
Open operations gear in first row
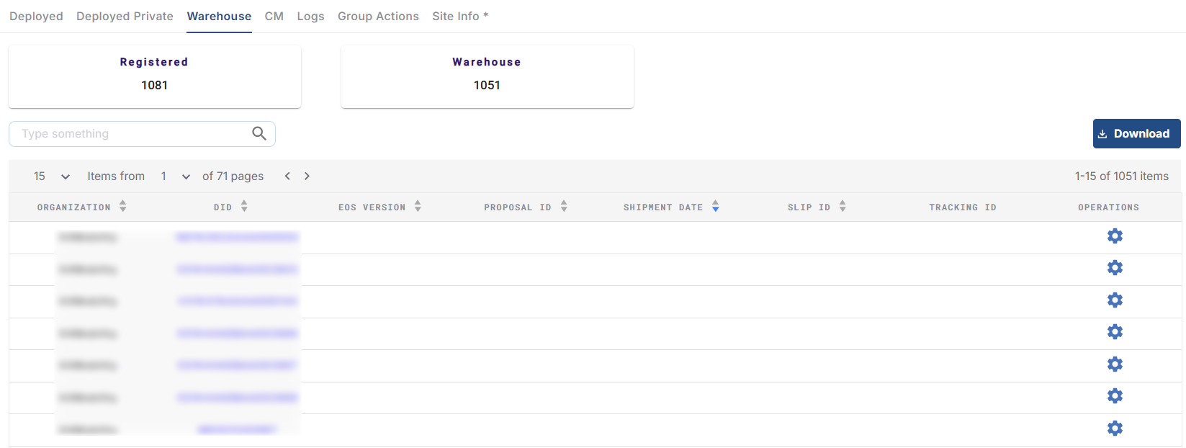coord(1115,236)
